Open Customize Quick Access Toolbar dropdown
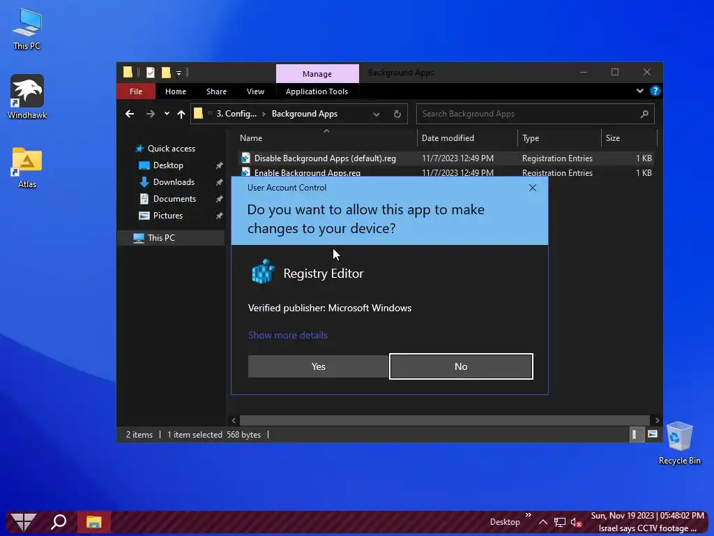The width and height of the screenshot is (714, 536). pos(178,73)
